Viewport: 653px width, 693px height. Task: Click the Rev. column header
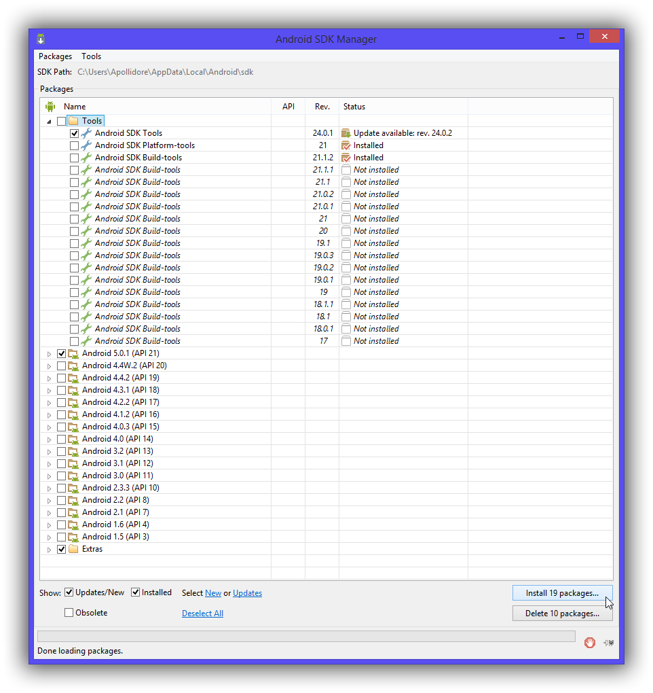[x=322, y=107]
